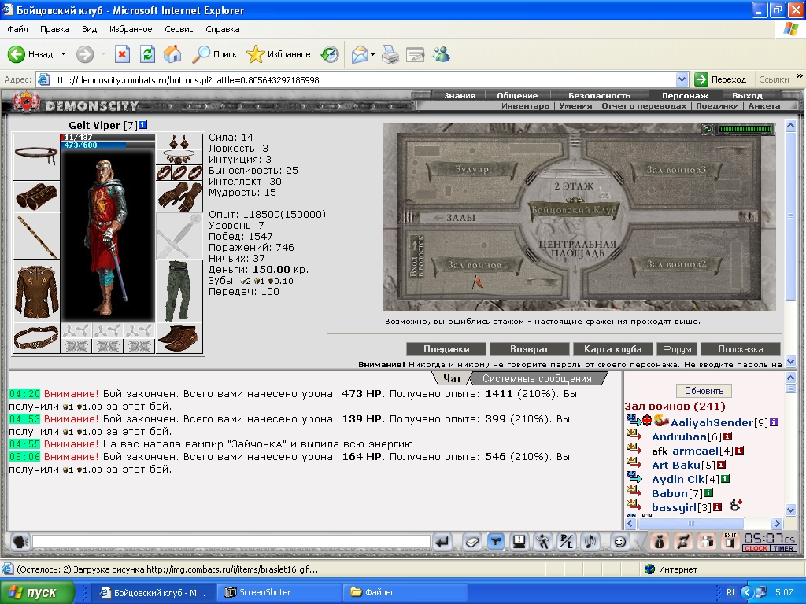The image size is (806, 604).
Task: Click in the chat message input field
Action: click(231, 541)
